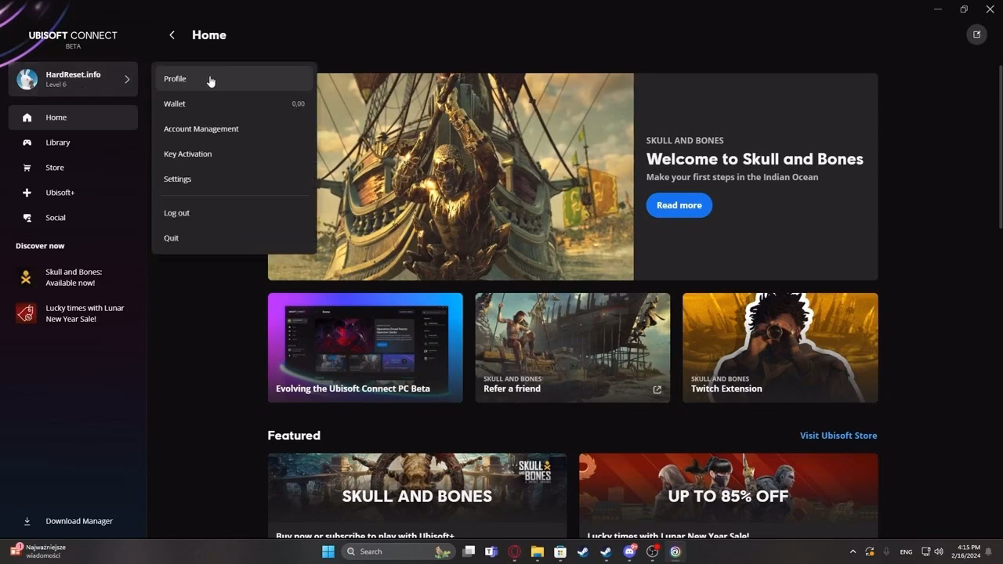Open File Explorer from the taskbar
Viewport: 1003px width, 564px height.
538,551
